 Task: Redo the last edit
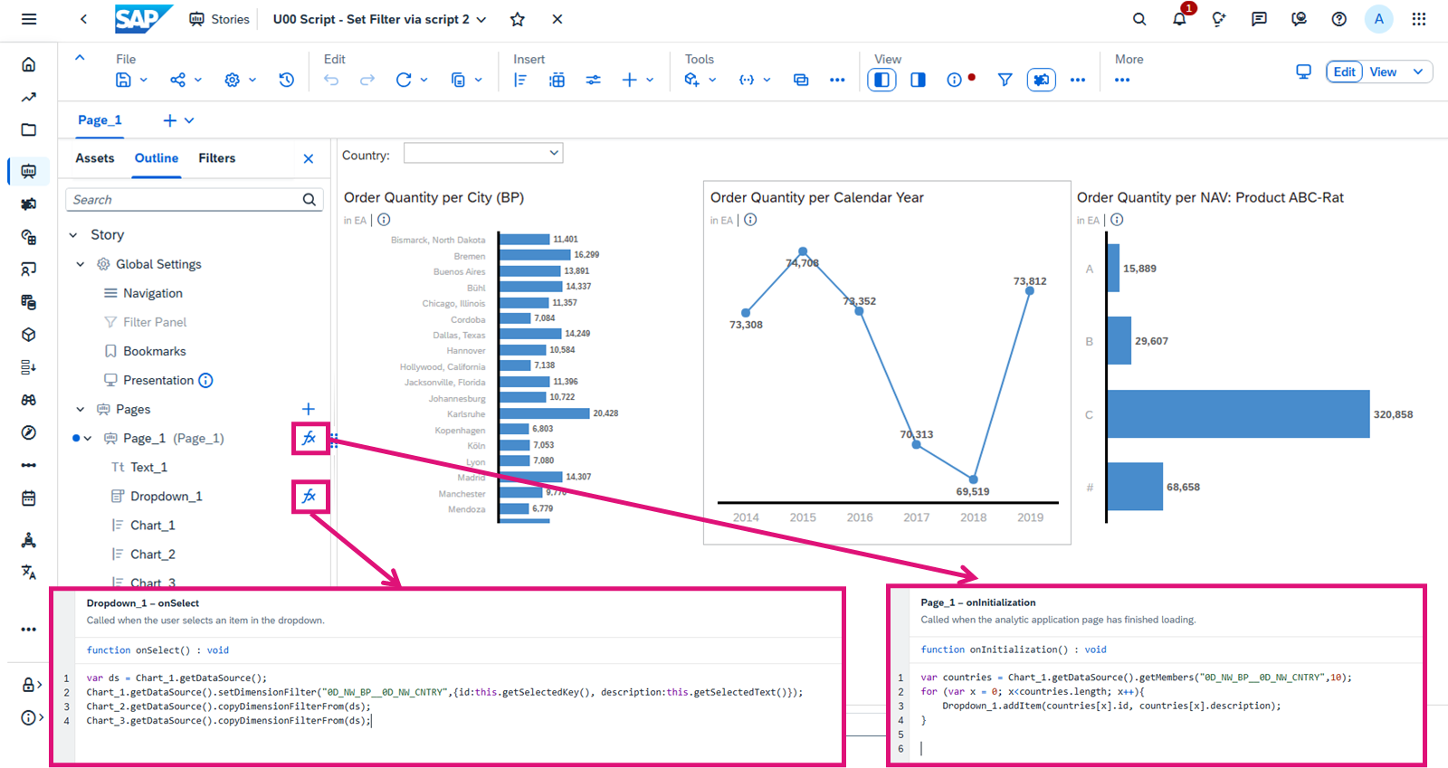367,80
